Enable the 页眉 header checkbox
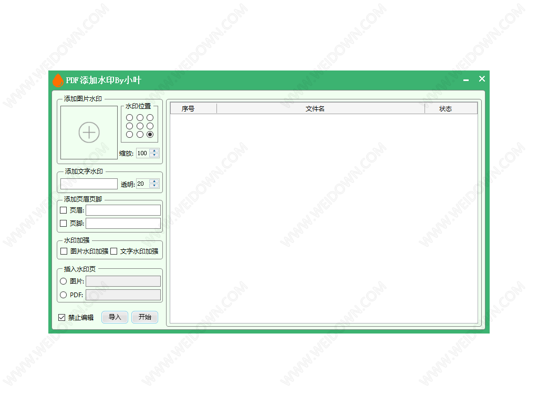The width and height of the screenshot is (538, 404). click(64, 210)
